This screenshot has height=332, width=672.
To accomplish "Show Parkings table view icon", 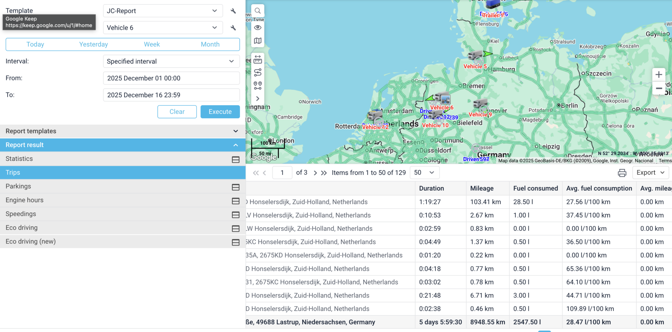I will pyautogui.click(x=236, y=187).
